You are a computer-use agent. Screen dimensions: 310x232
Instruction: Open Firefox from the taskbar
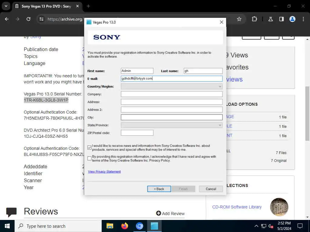click(124, 226)
